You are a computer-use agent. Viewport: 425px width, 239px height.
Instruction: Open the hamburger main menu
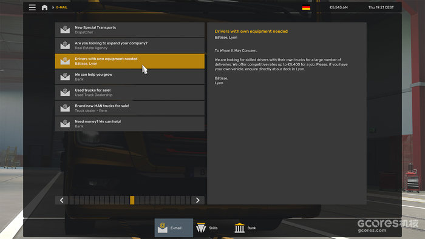pos(32,7)
